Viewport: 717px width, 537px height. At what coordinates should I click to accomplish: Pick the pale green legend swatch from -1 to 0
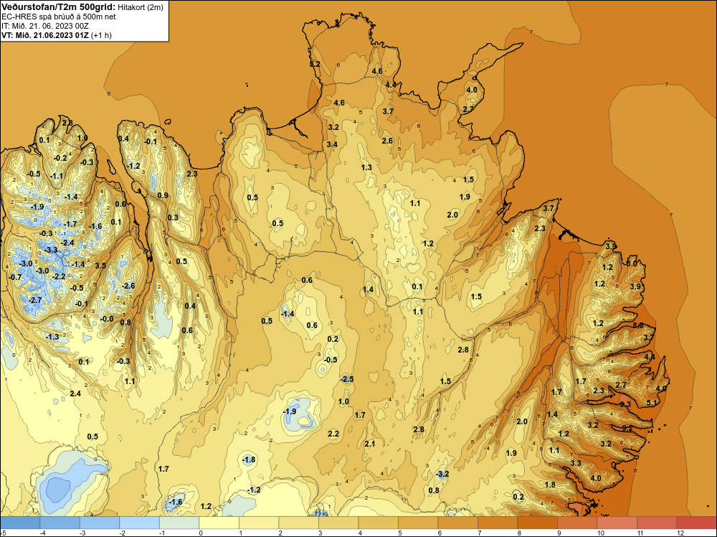click(x=179, y=523)
